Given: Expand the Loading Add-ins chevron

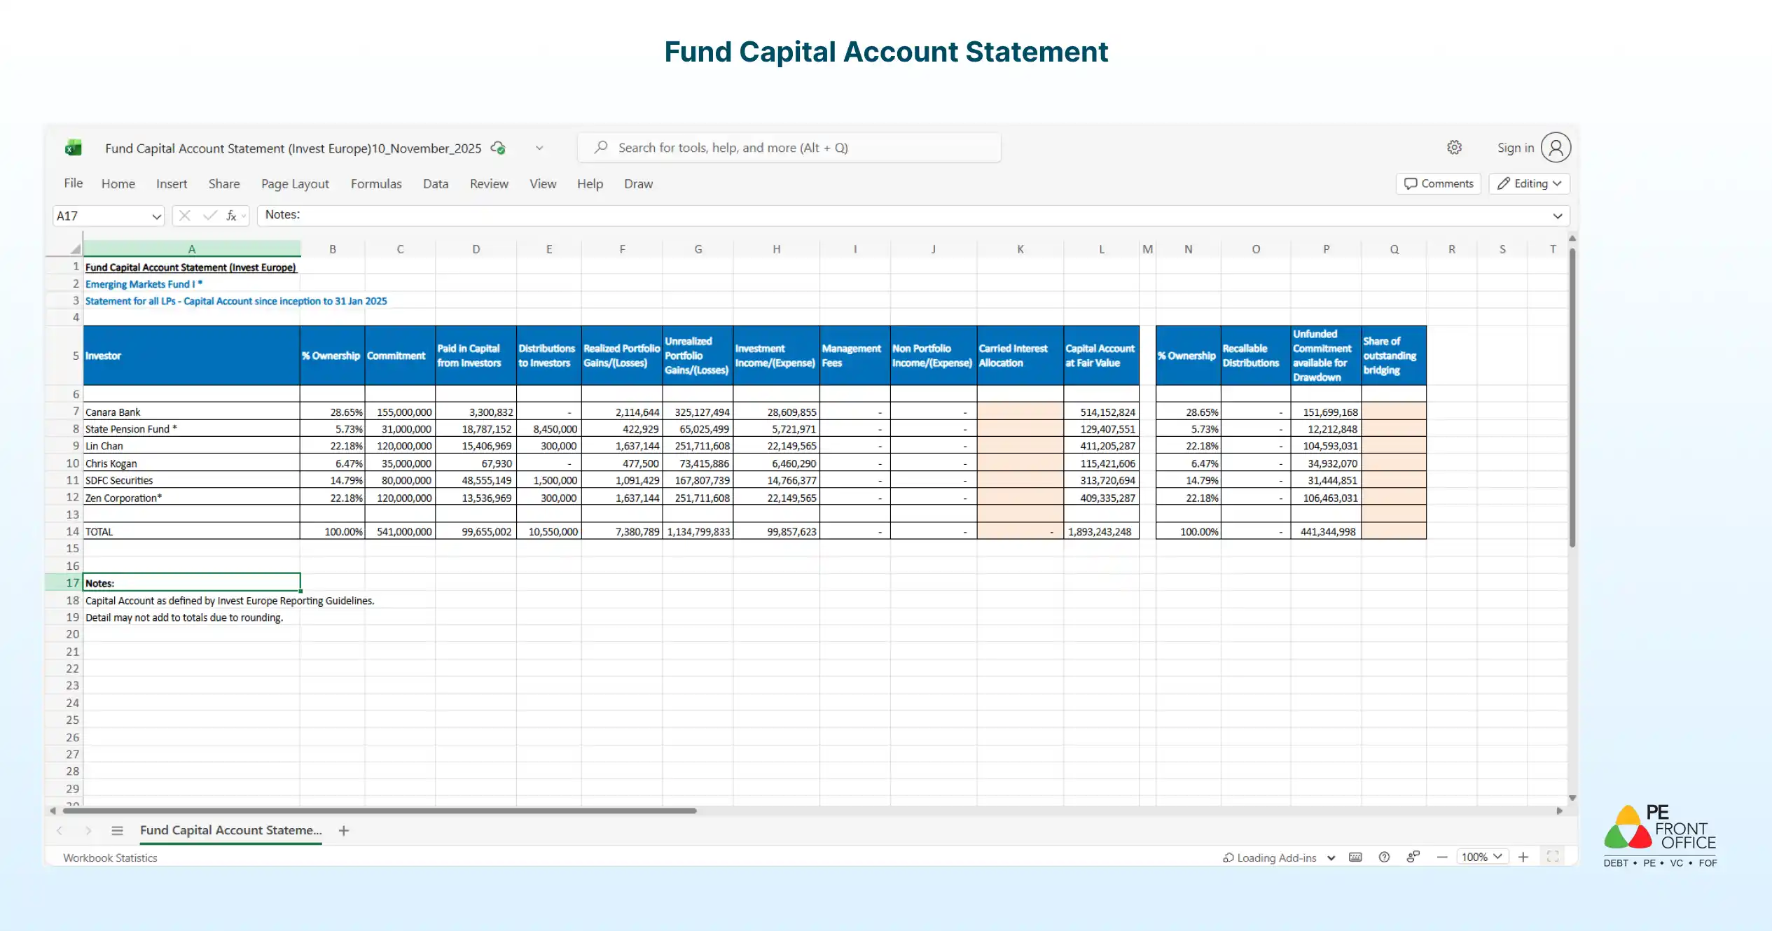Looking at the screenshot, I should pos(1331,857).
